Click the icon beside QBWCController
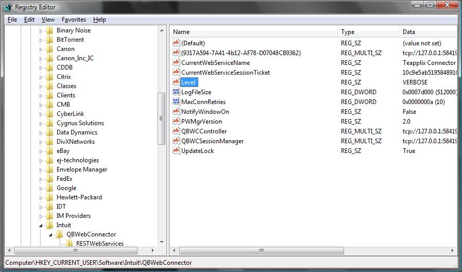 [176, 131]
